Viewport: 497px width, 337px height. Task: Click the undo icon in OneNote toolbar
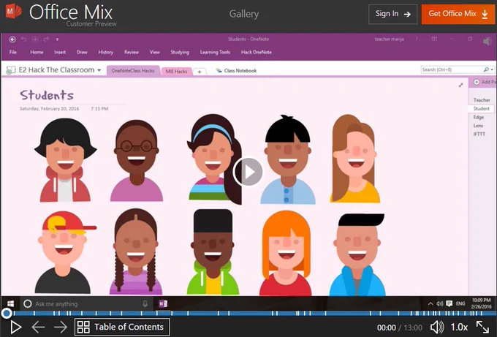(x=24, y=39)
